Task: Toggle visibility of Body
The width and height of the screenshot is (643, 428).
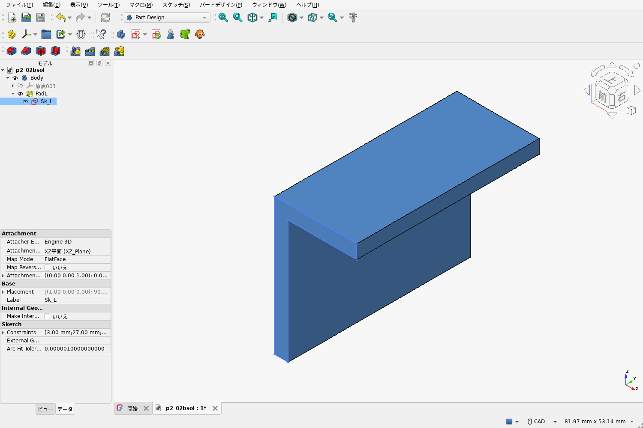Action: pyautogui.click(x=15, y=78)
